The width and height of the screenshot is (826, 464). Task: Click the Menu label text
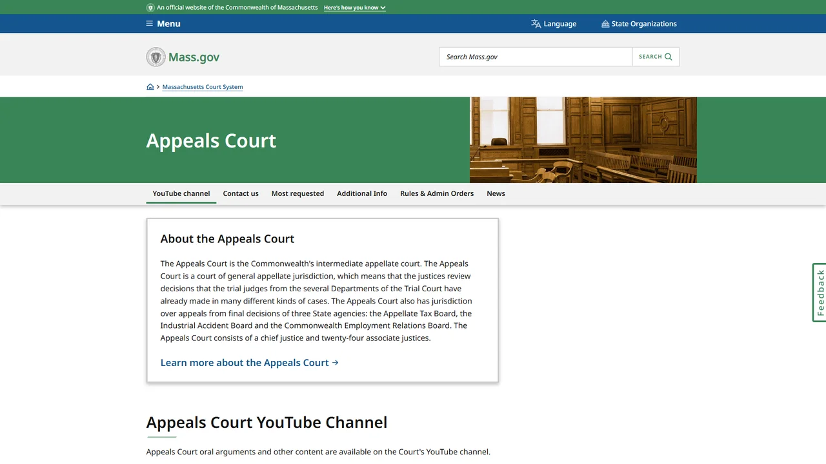click(168, 24)
